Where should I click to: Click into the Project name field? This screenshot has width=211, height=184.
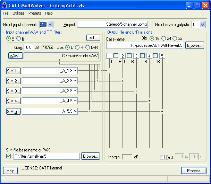point(113,24)
